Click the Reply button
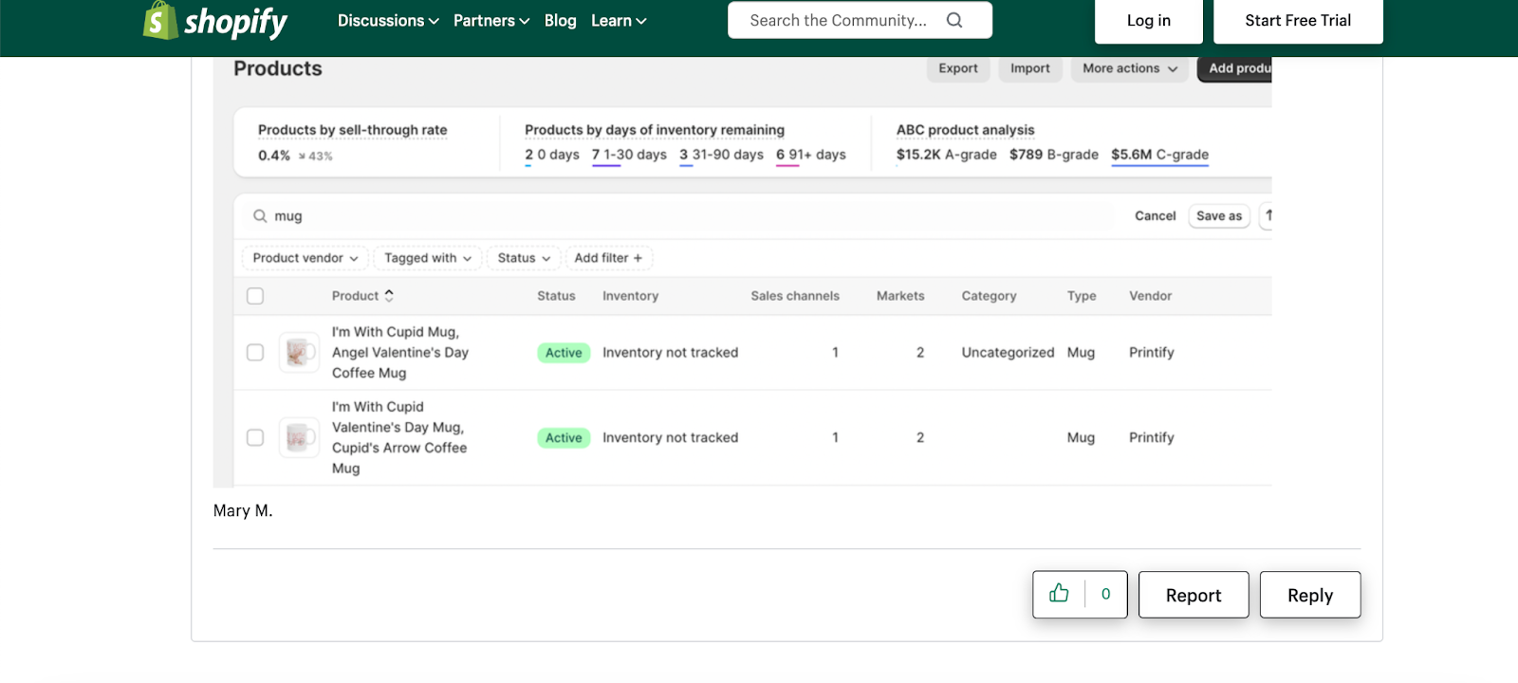The image size is (1518, 683). tap(1310, 595)
